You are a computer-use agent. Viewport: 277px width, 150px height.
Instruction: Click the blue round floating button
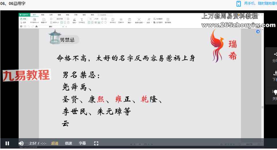[x=258, y=31]
